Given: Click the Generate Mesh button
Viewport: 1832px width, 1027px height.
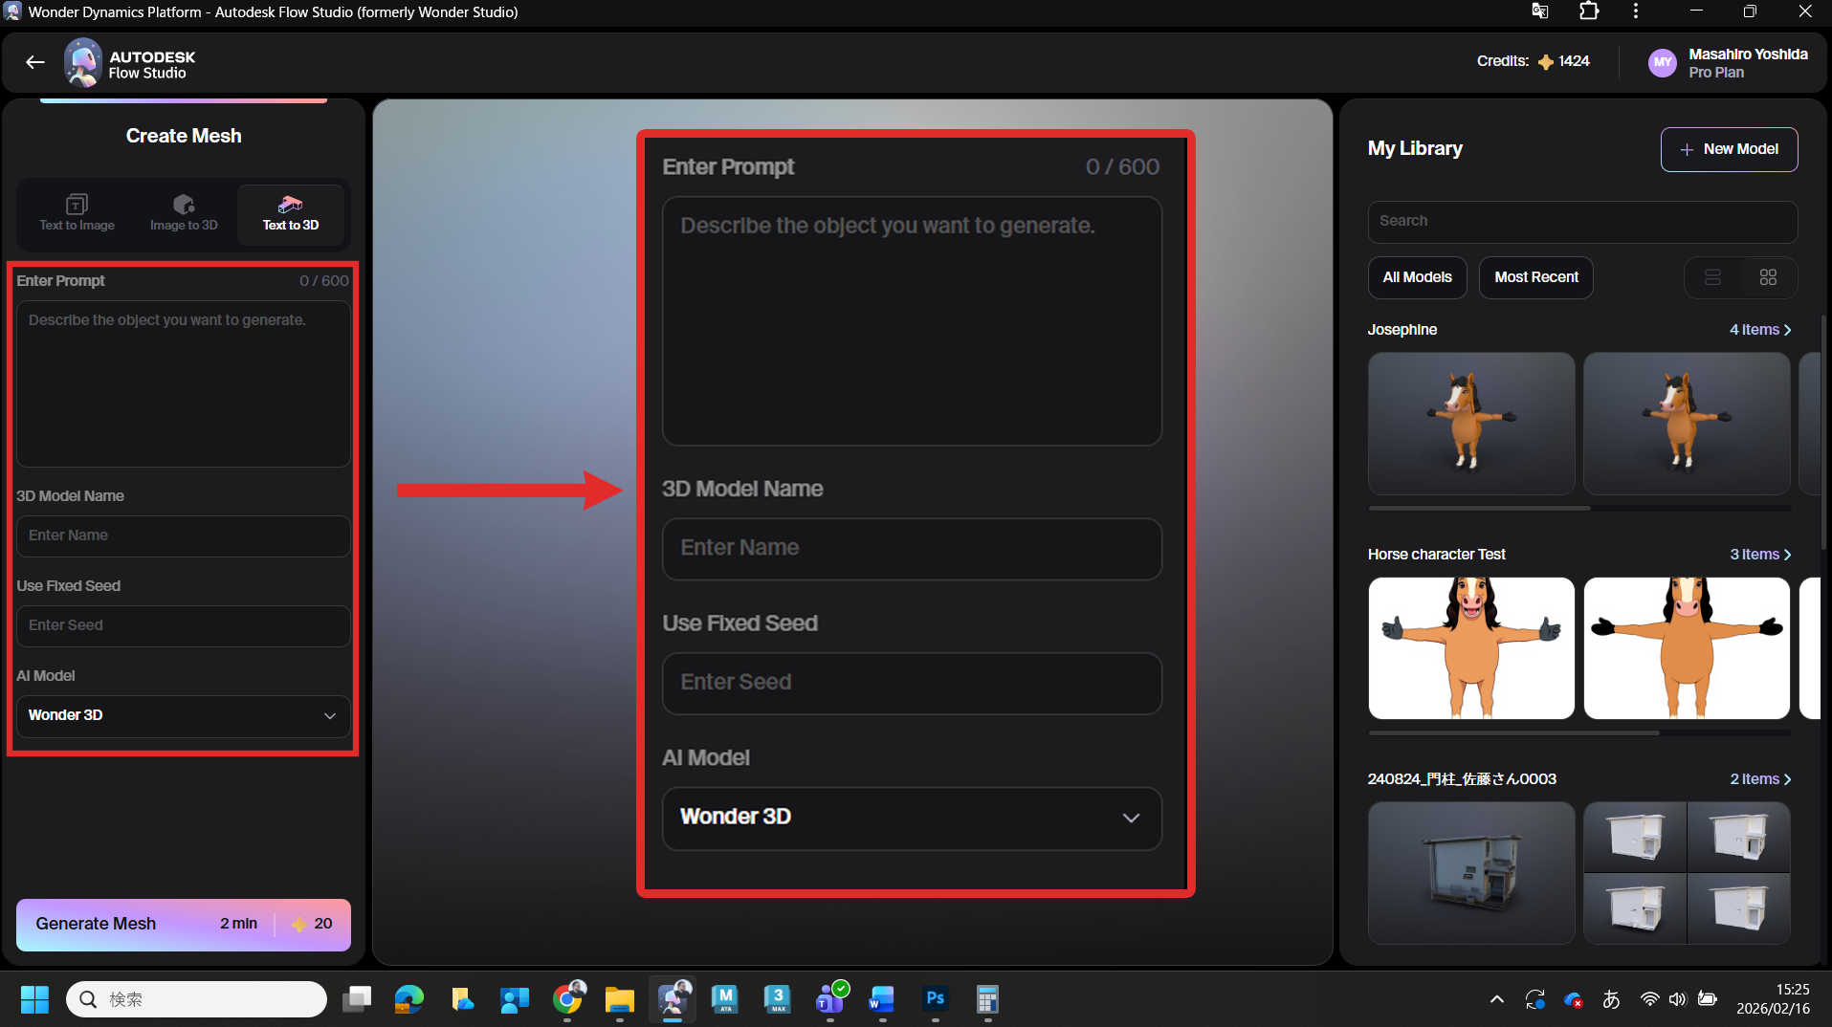Looking at the screenshot, I should pos(183,924).
